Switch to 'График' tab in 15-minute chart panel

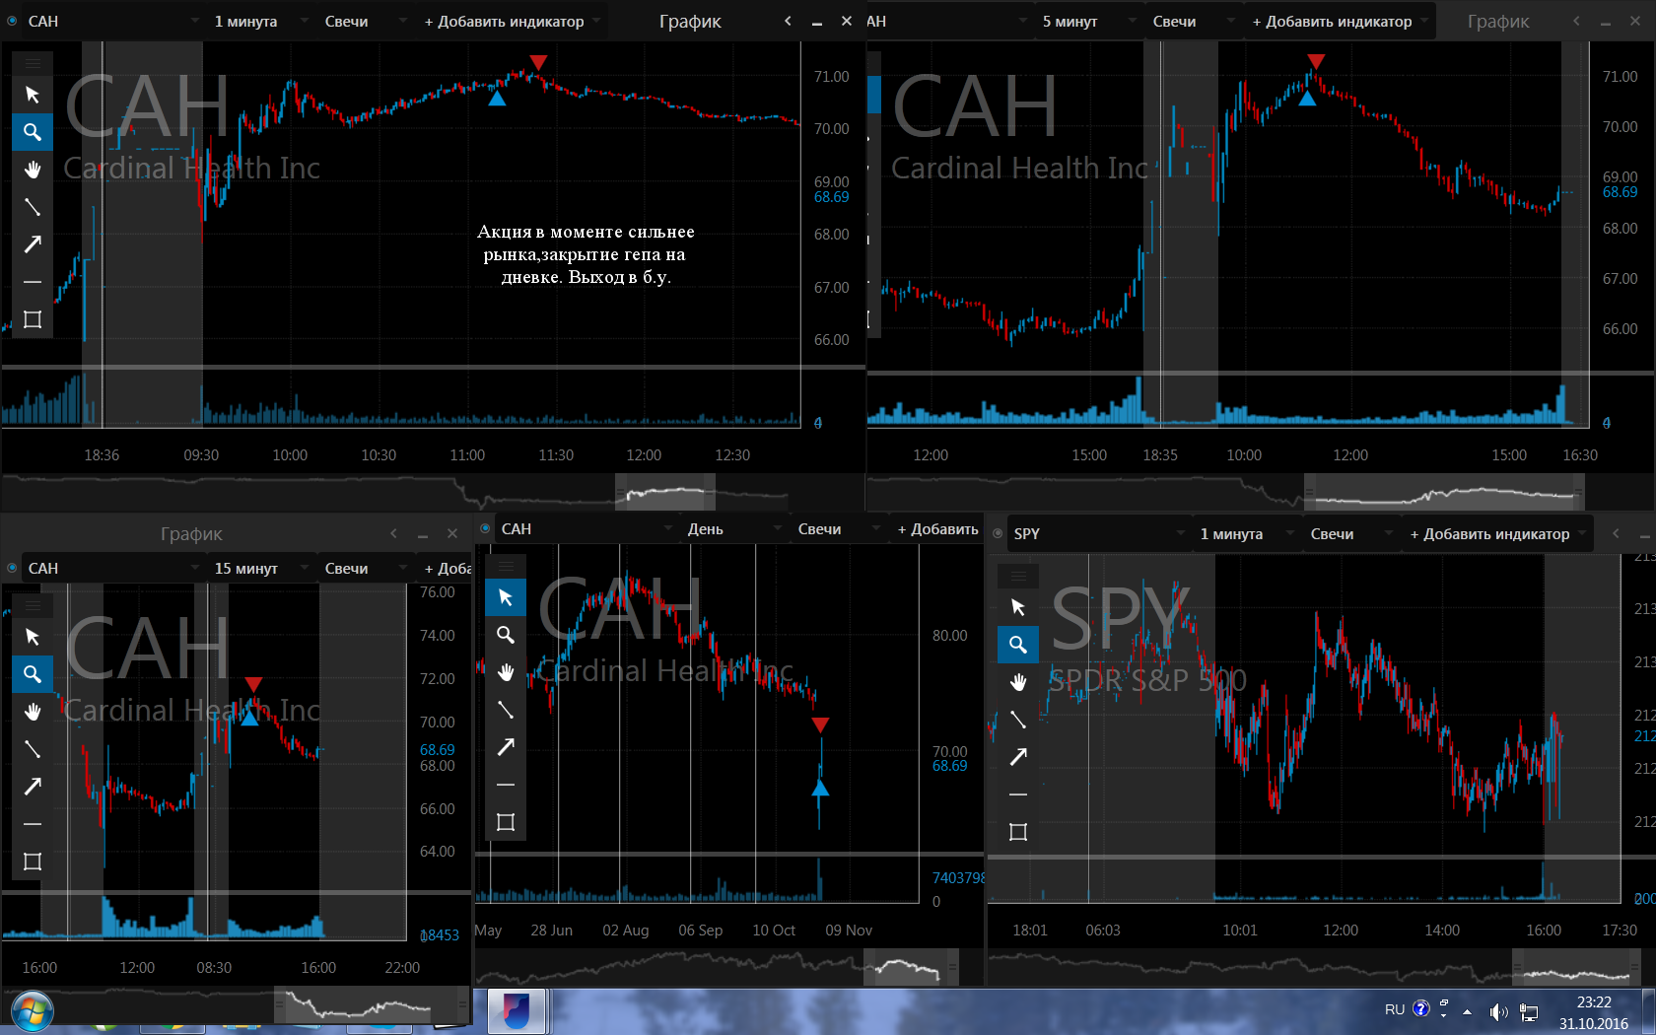[191, 533]
